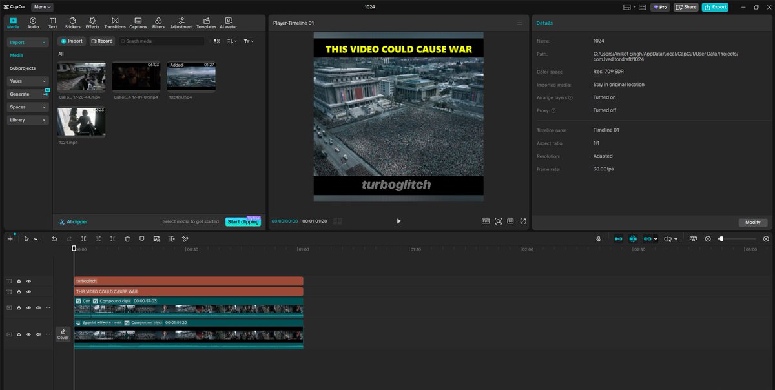This screenshot has height=390, width=775.
Task: Click the Share button
Action: coord(687,7)
